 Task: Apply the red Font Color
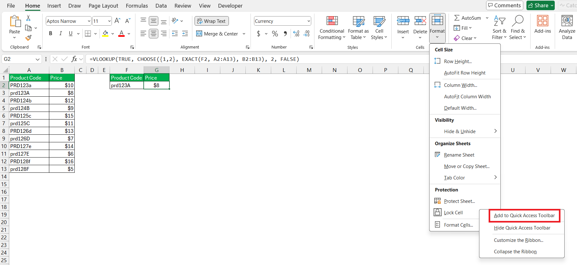(x=121, y=33)
